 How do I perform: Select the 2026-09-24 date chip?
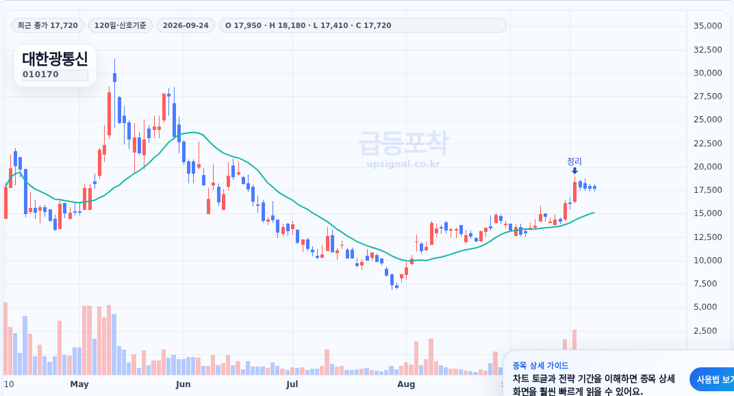pyautogui.click(x=186, y=25)
